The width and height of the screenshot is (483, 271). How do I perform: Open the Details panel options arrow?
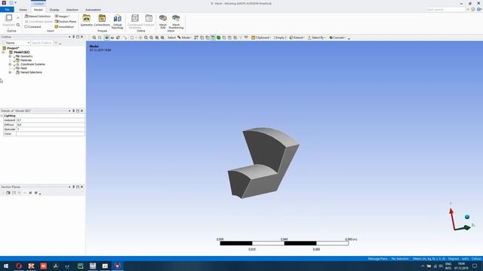(x=69, y=111)
